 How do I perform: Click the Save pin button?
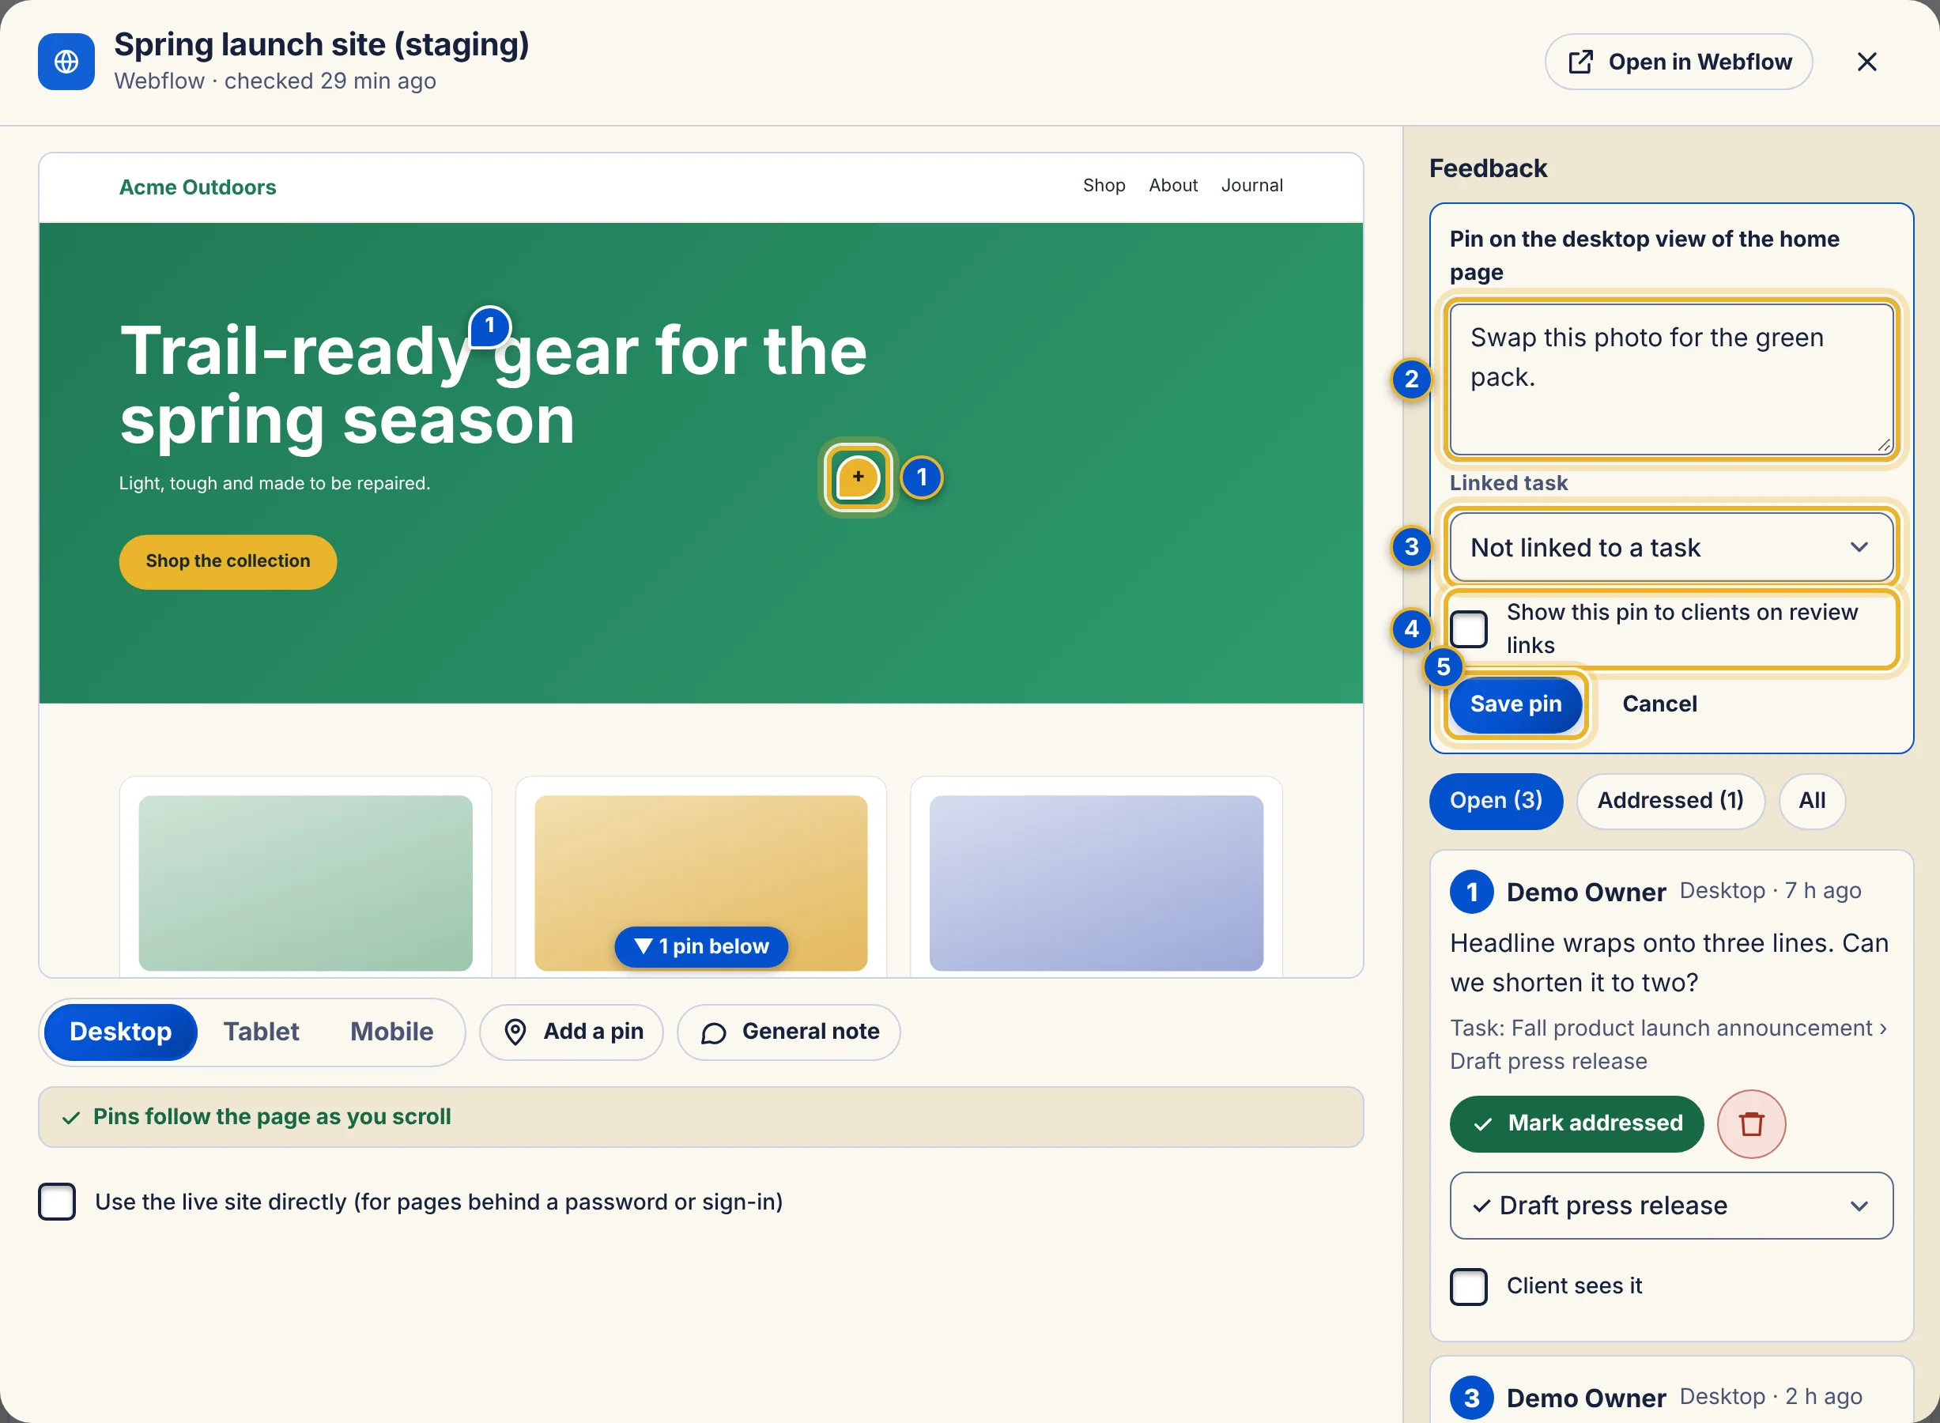pos(1515,704)
